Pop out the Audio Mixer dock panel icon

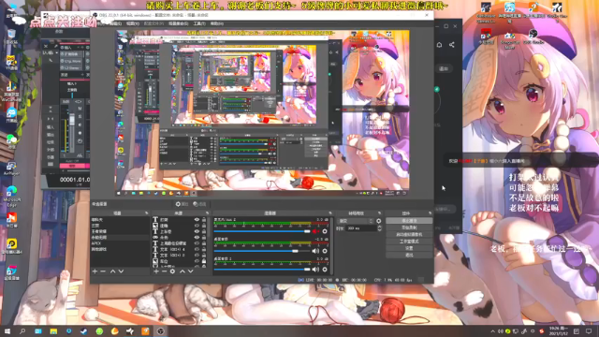pos(330,213)
